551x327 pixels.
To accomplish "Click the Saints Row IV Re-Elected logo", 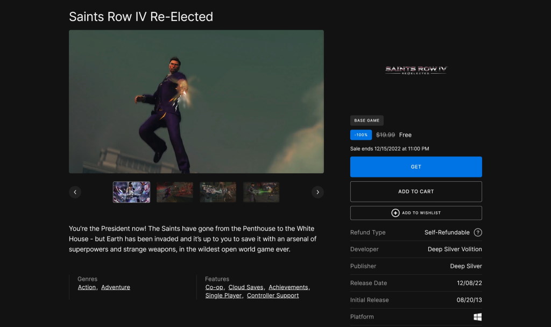I will [x=415, y=70].
